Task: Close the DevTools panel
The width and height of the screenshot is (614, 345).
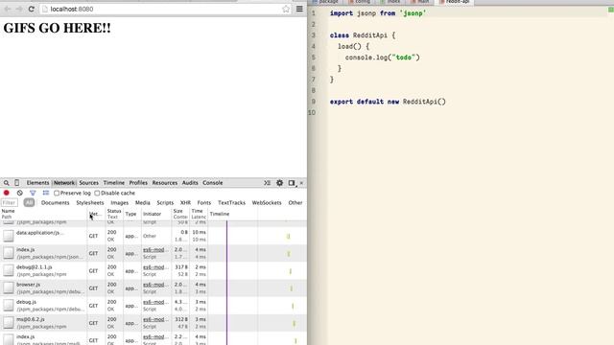Action: click(x=301, y=183)
